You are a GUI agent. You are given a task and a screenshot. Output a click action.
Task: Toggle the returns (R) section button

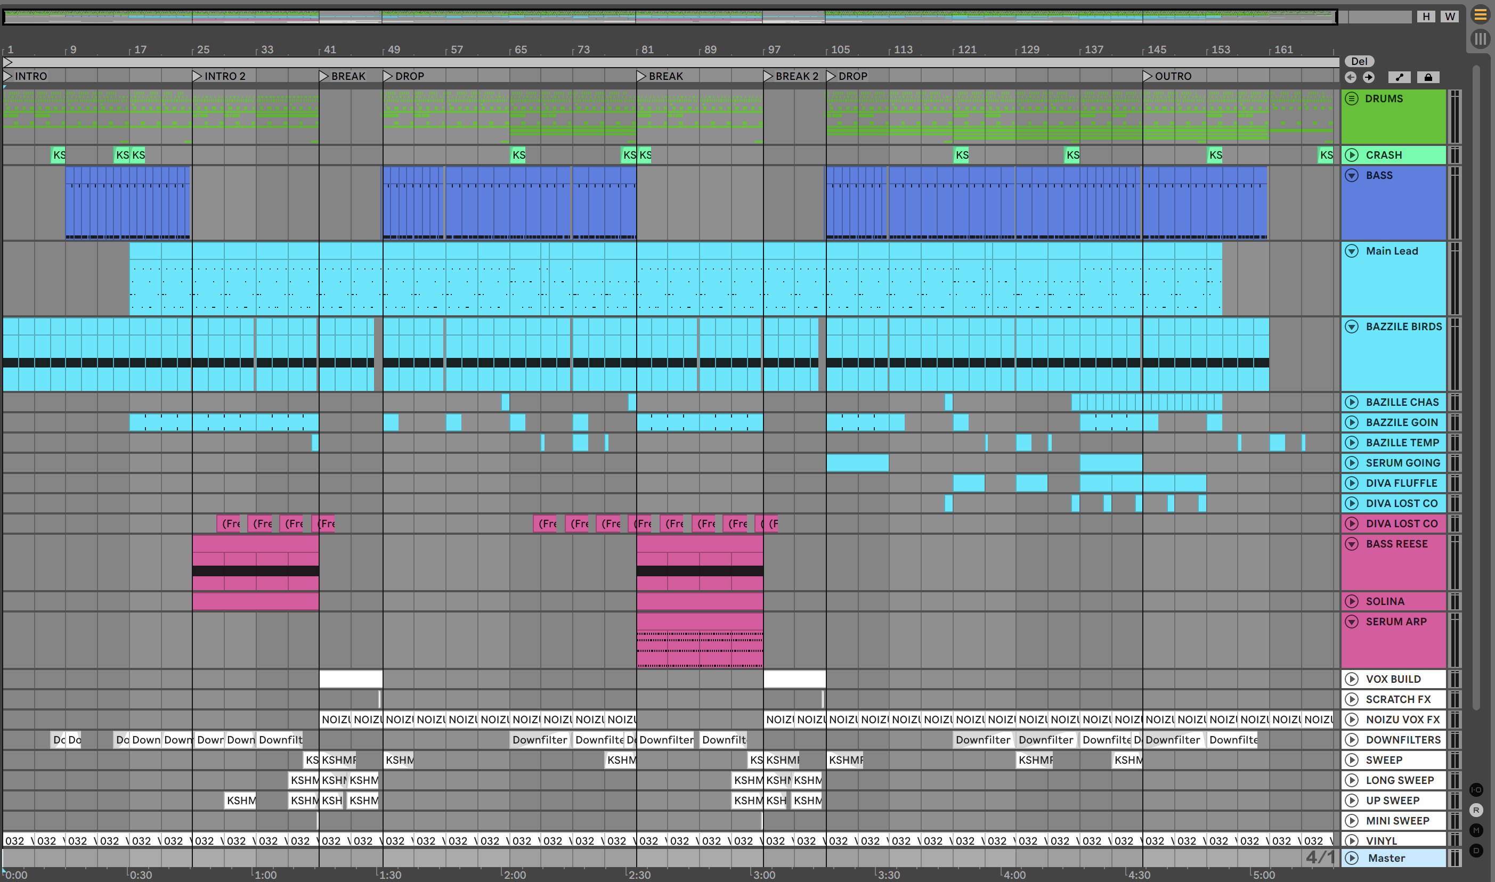click(1476, 810)
